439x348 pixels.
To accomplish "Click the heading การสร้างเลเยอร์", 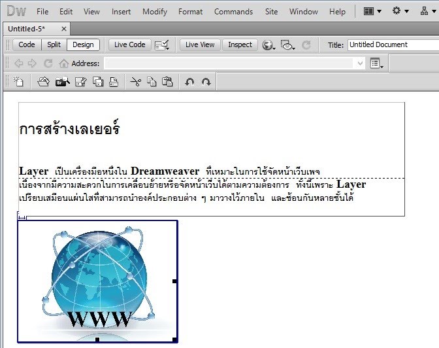I will [x=69, y=128].
